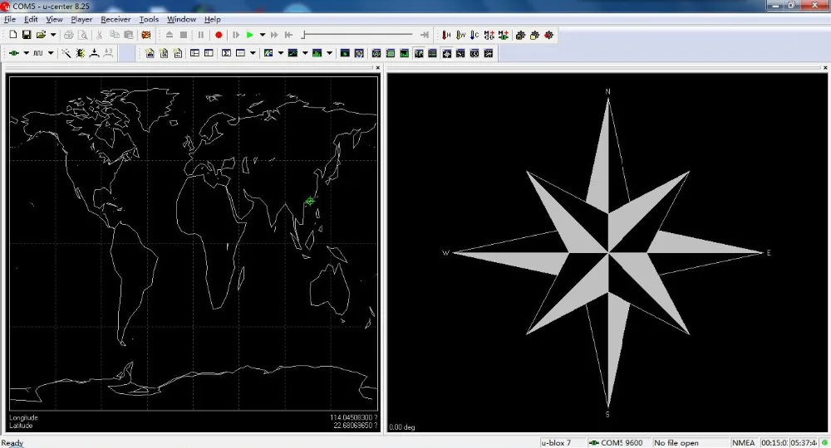Screen dimensions: 831x448
Task: Open the Configuration View icon
Action: coord(209,53)
